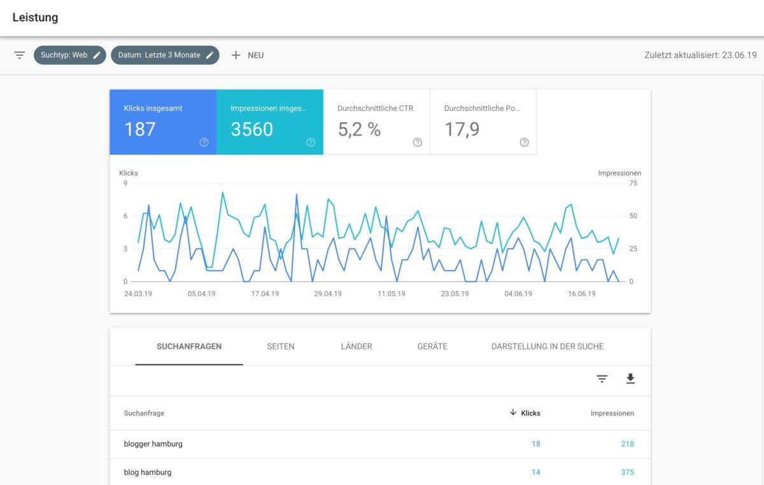Open the blogger hamburg query row

click(x=380, y=444)
